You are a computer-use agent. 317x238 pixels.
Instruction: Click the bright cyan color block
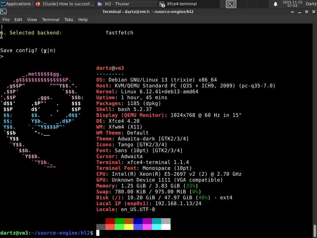pos(156,227)
